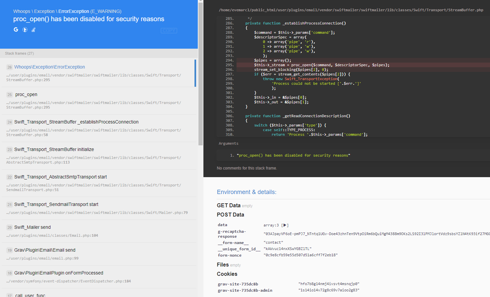Click the "Stack frames (27)" label
This screenshot has height=297, width=490.
[19, 53]
